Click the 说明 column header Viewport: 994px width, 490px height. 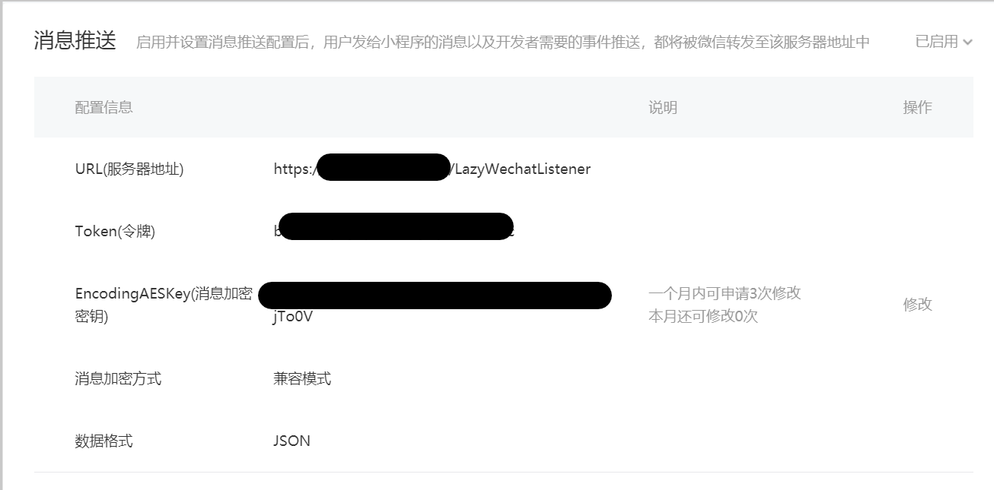663,107
